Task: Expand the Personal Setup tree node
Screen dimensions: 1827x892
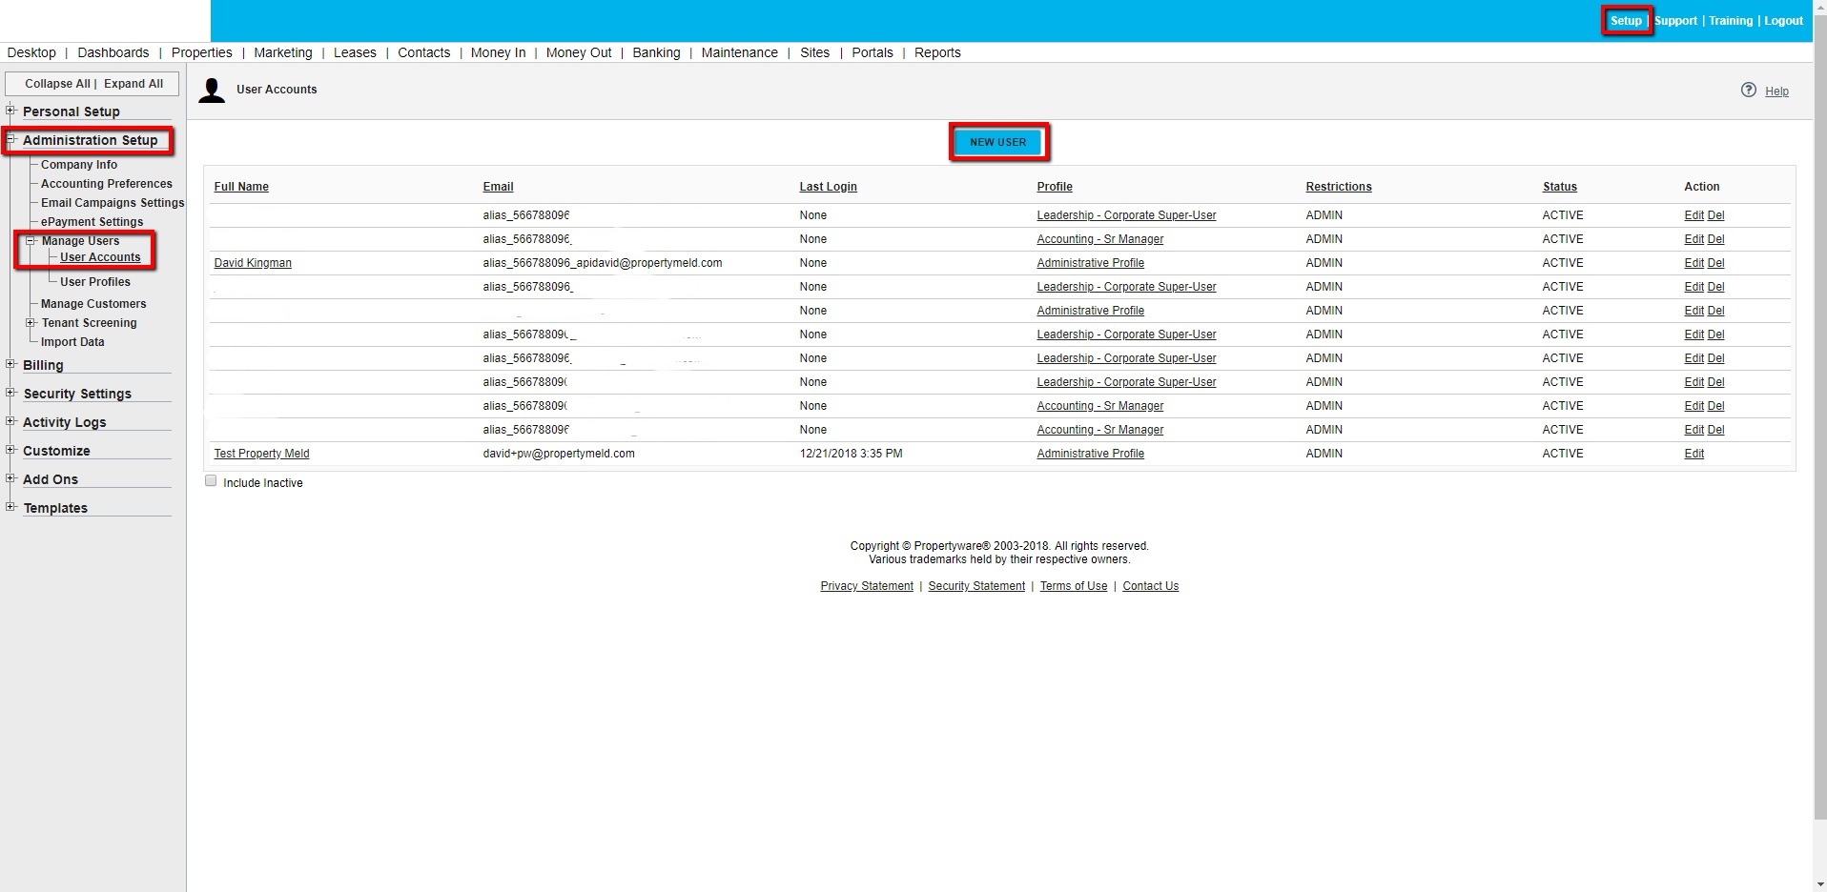Action: click(10, 111)
